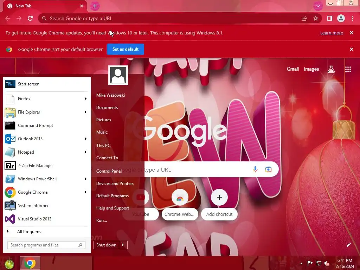Click the Shut down button
Viewport: 360px width, 270px height.
click(106, 245)
